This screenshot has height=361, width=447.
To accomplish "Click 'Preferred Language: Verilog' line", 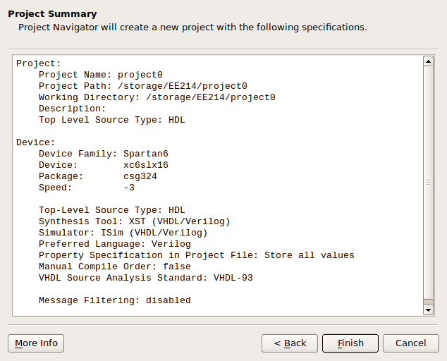I will (115, 244).
